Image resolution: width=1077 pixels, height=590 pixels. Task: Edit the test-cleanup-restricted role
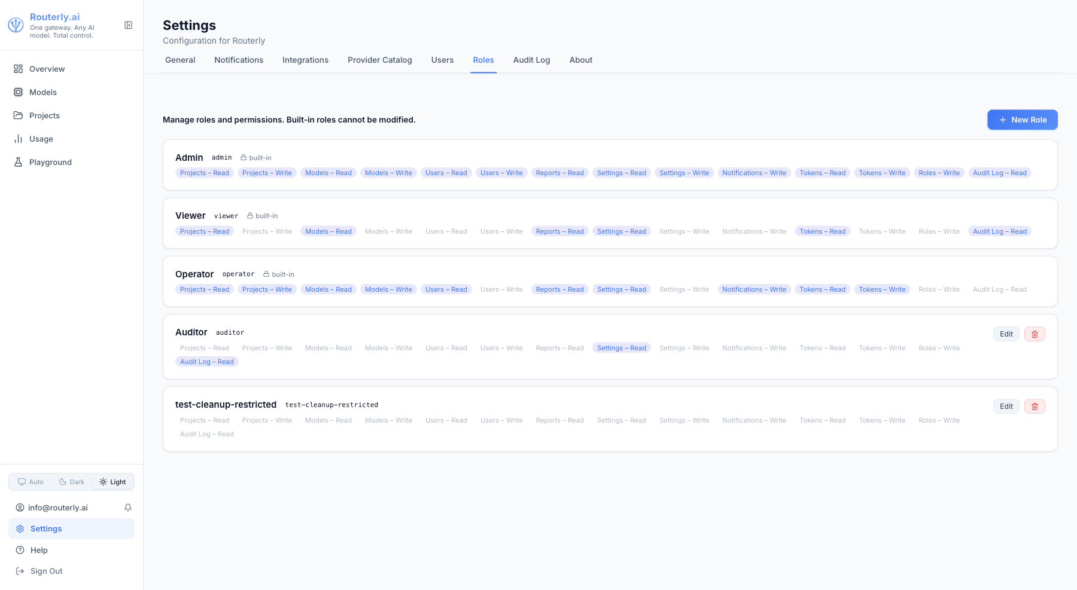click(1006, 406)
